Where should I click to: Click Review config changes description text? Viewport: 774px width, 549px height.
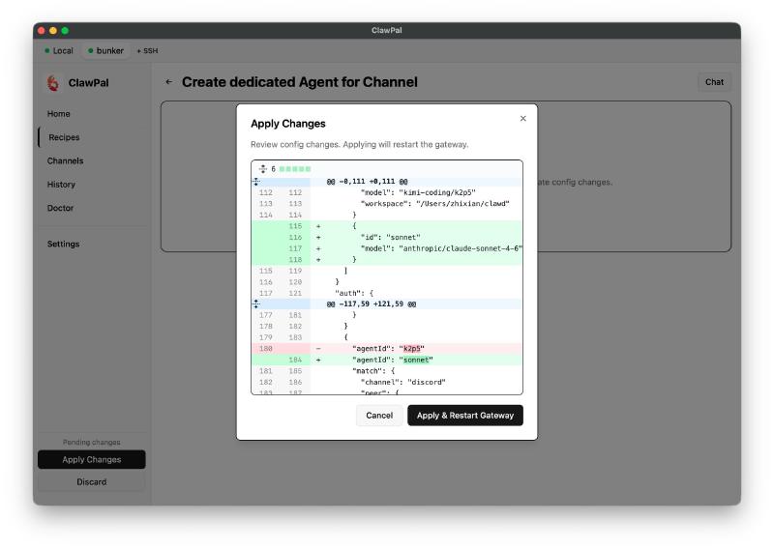tap(359, 145)
